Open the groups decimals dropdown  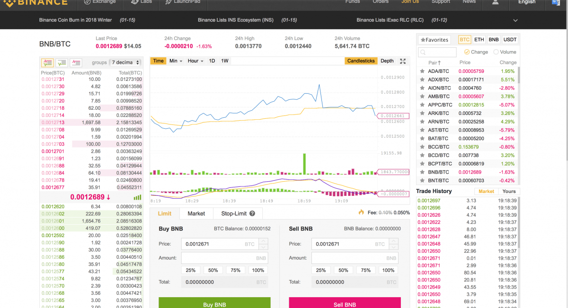[125, 62]
